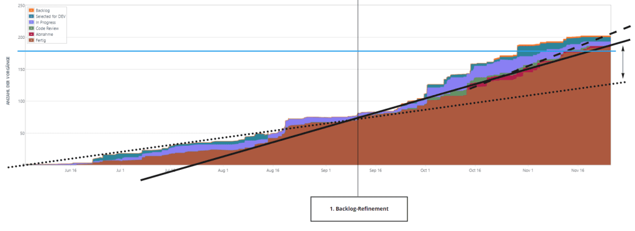Click the 'Sep 1' x-axis date label
The height and width of the screenshot is (231, 635).
point(326,170)
